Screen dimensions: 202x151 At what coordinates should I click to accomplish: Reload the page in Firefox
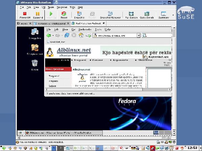pyautogui.click(x=67, y=35)
